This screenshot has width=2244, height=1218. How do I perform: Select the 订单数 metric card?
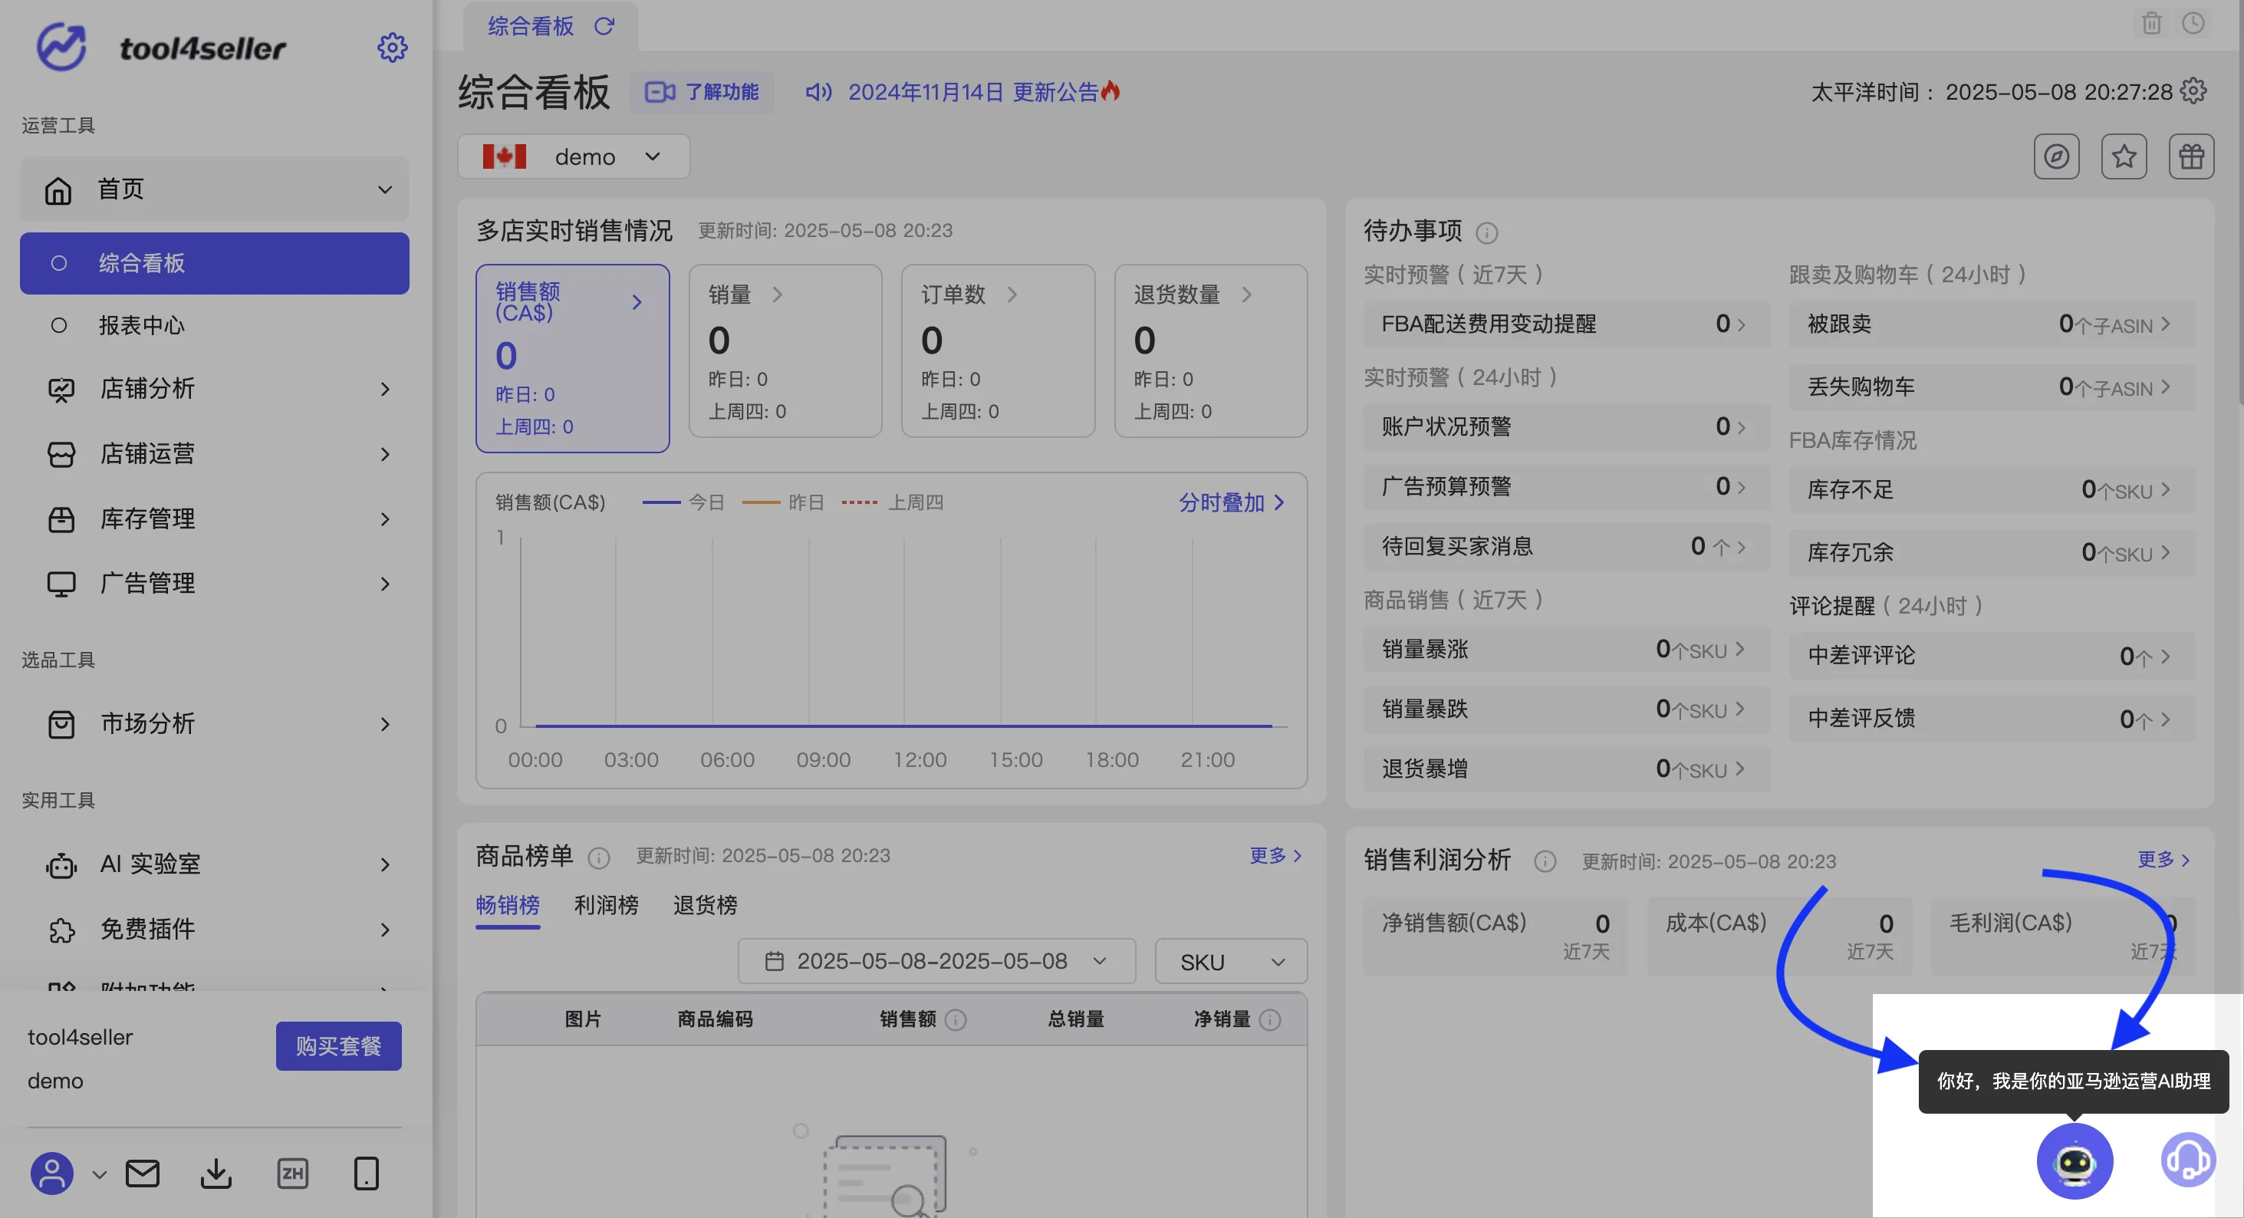[x=998, y=351]
